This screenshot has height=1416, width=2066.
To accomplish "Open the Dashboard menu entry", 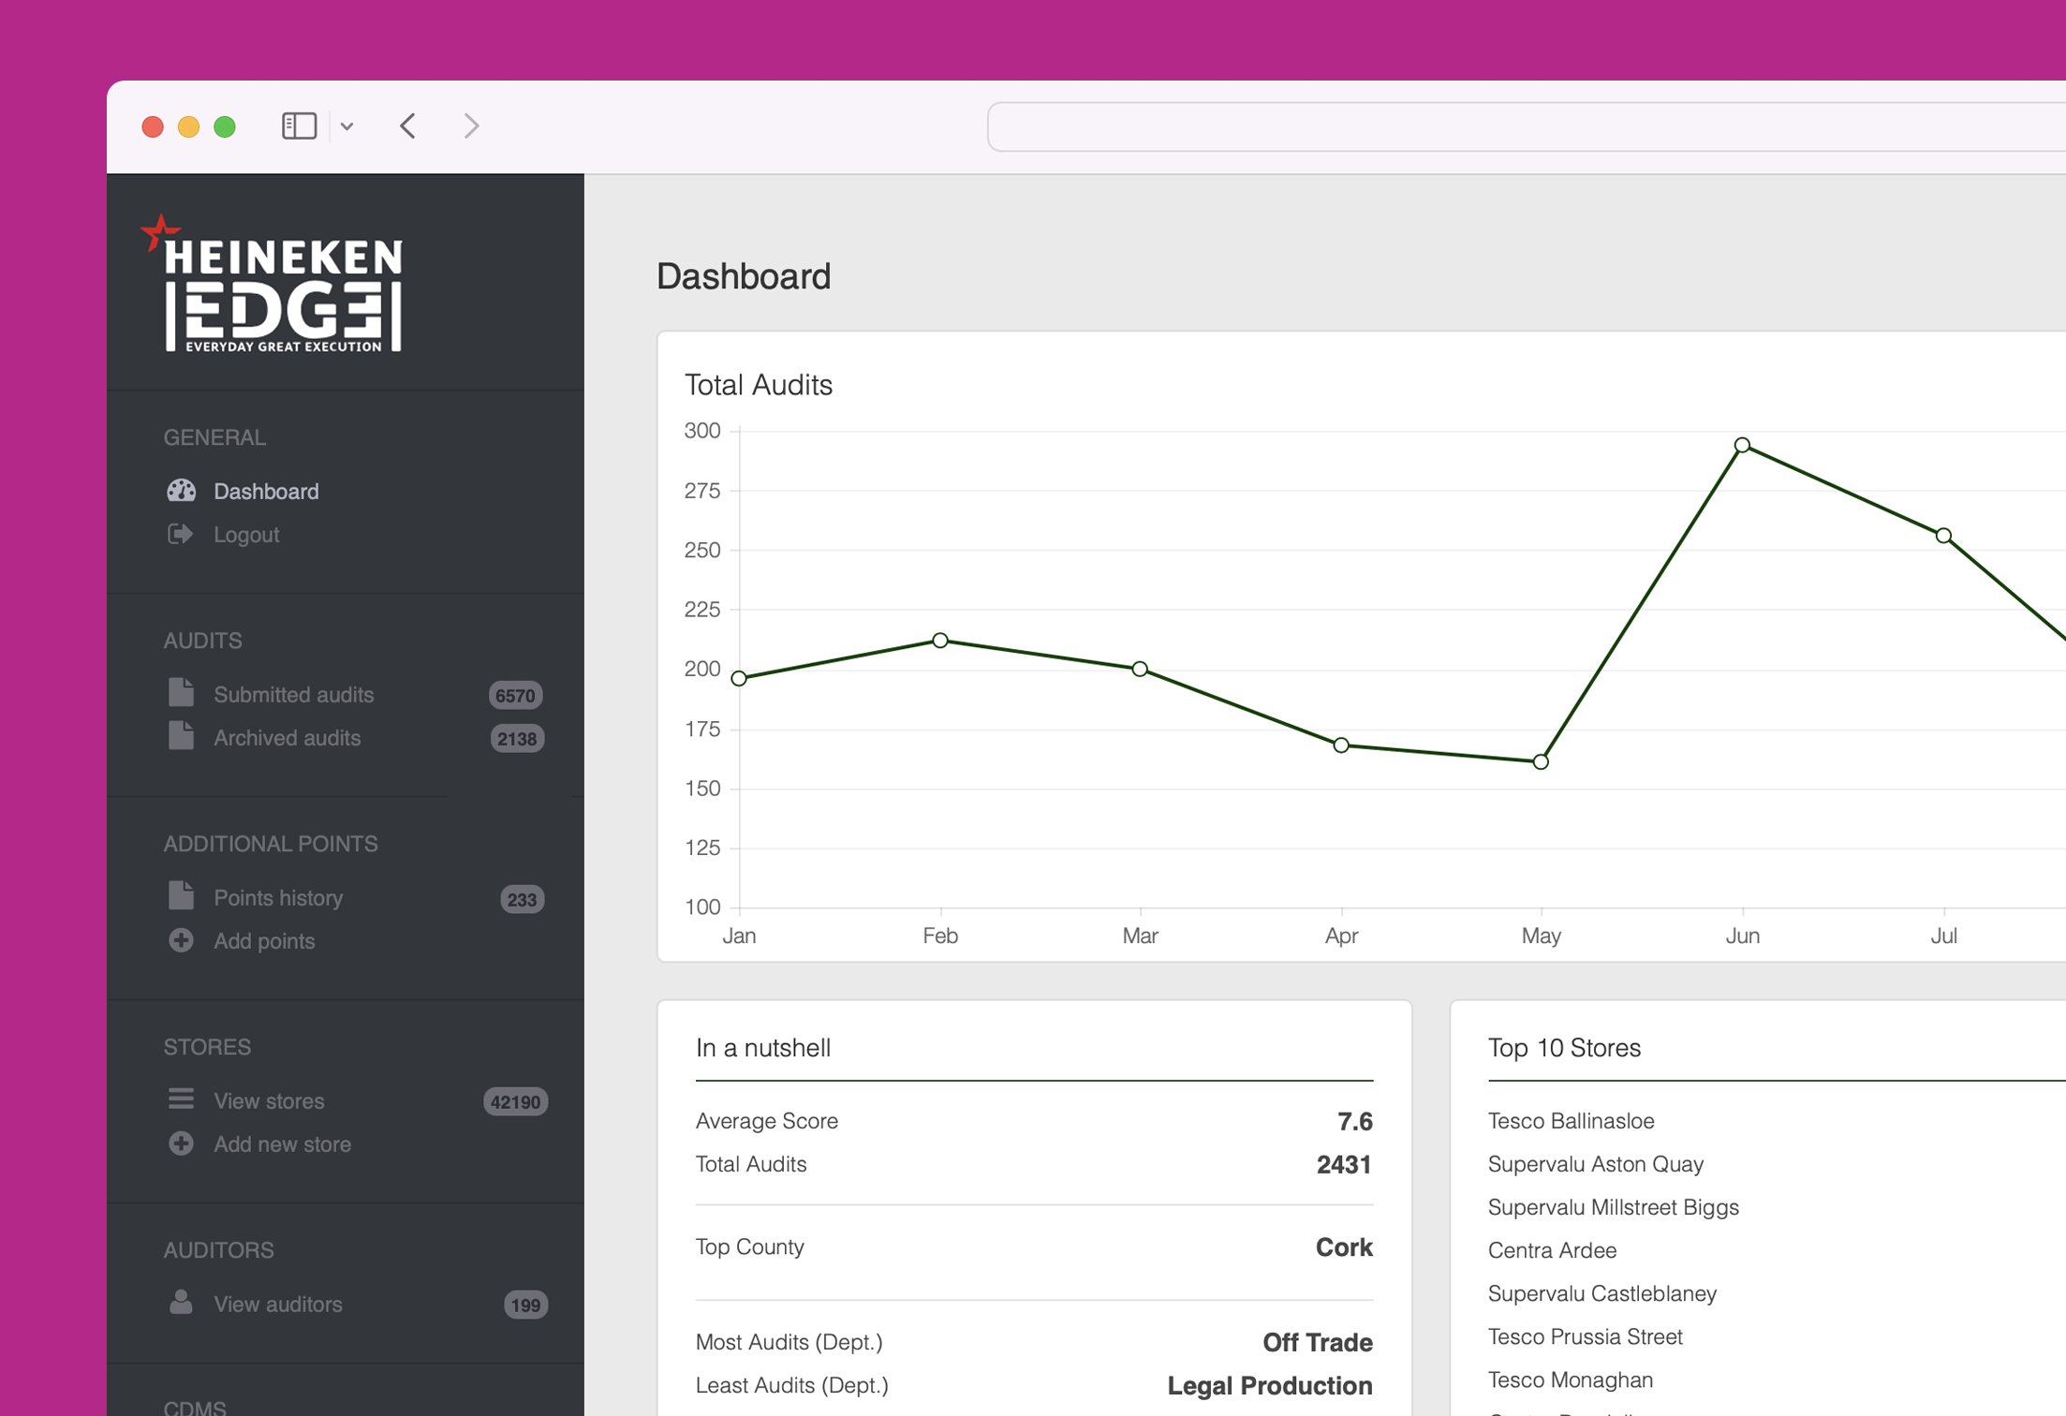I will (x=266, y=491).
